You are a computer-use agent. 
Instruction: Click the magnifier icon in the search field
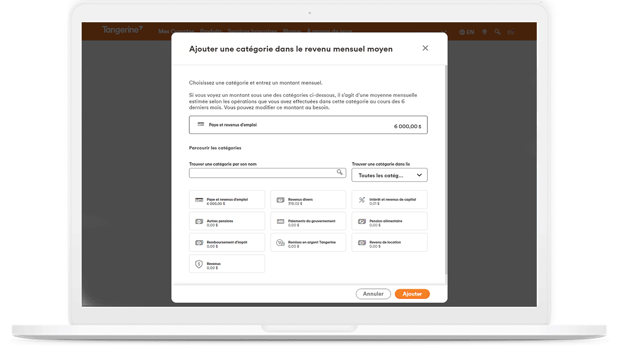point(340,172)
